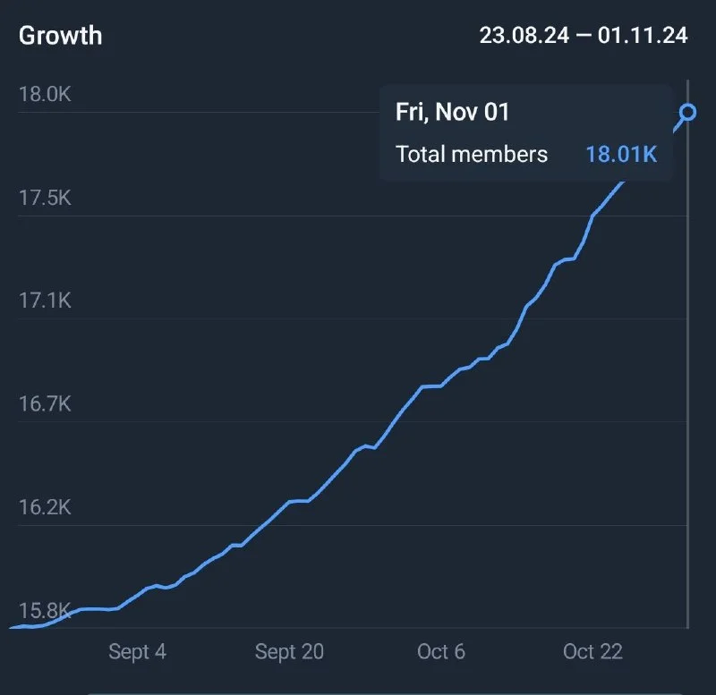This screenshot has width=716, height=695.
Task: Click the Total members label in the tooltip
Action: point(472,154)
